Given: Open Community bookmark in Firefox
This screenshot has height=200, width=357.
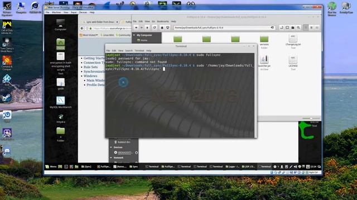Looking at the screenshot, I should [x=123, y=35].
